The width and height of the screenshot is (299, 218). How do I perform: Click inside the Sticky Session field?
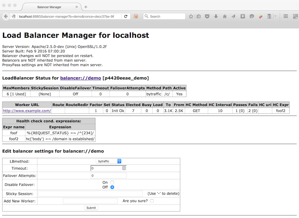(x=90, y=193)
